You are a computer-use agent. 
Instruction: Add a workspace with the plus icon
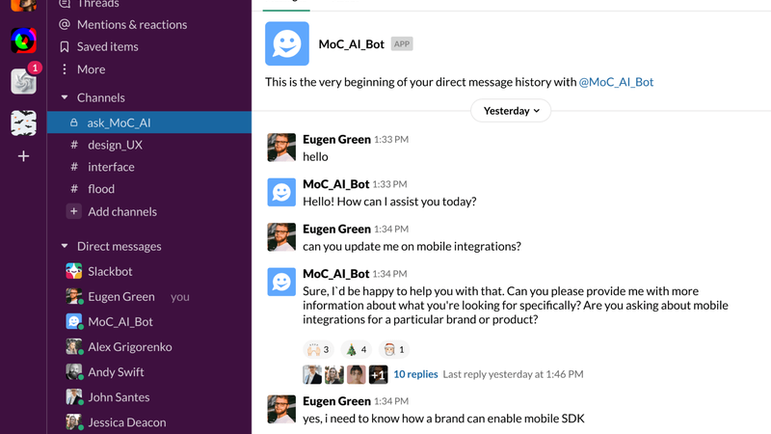(x=23, y=156)
